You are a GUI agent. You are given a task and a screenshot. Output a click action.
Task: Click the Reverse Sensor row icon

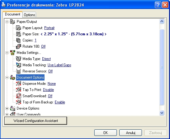[x=19, y=71]
